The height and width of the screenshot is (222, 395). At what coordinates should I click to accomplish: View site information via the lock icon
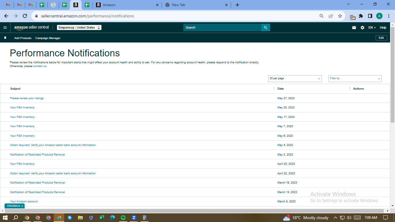36,16
